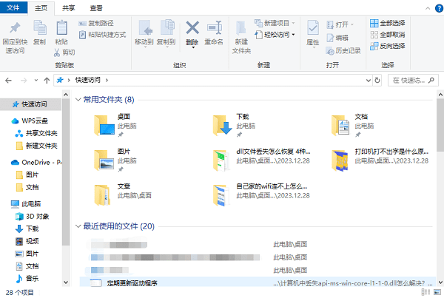Click the 剪切 (Cut) scissors icon
This screenshot has width=444, height=298.
(57, 53)
